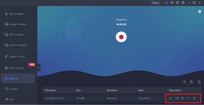Cut the recording with the scissors icon
This screenshot has height=105, width=204.
point(177,98)
